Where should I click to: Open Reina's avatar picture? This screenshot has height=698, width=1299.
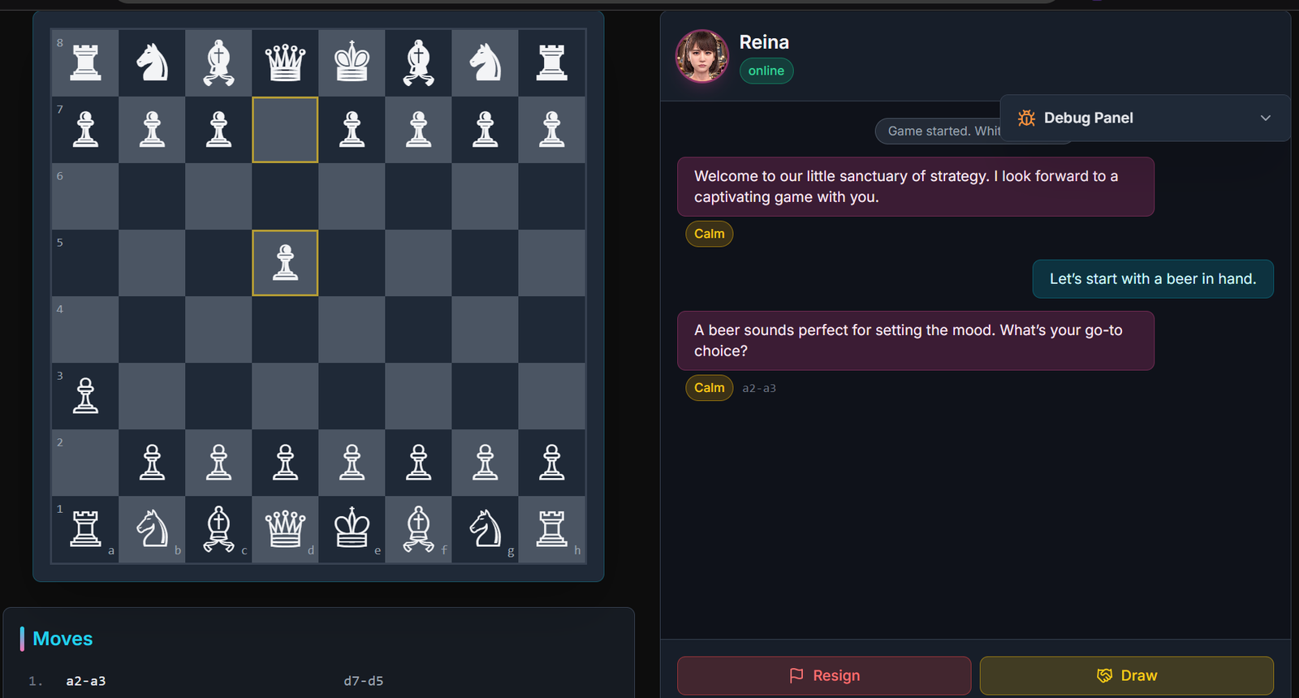tap(702, 56)
